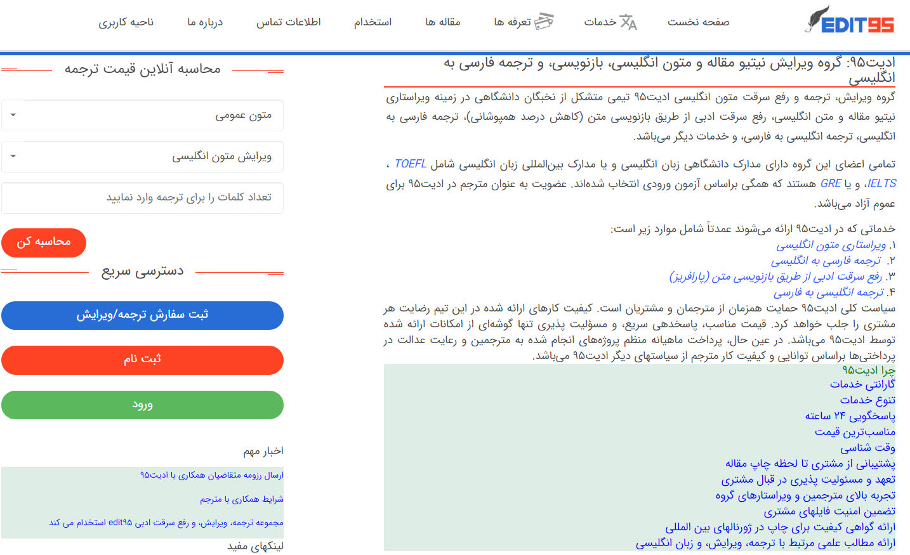The height and width of the screenshot is (555, 910).
Task: Open news شرایط همکاری با مترجم
Action: (242, 499)
